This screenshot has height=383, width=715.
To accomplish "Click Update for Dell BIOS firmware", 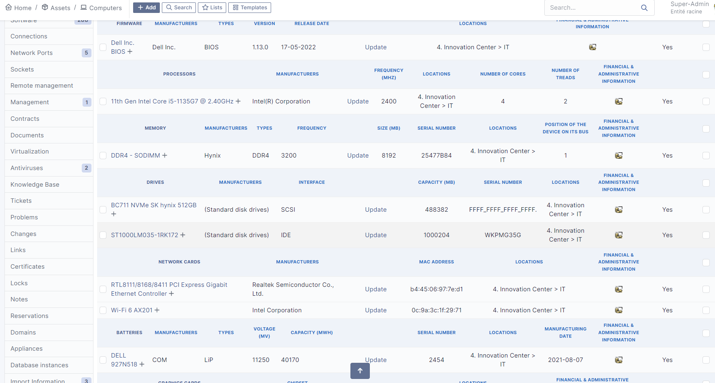I will click(x=376, y=47).
